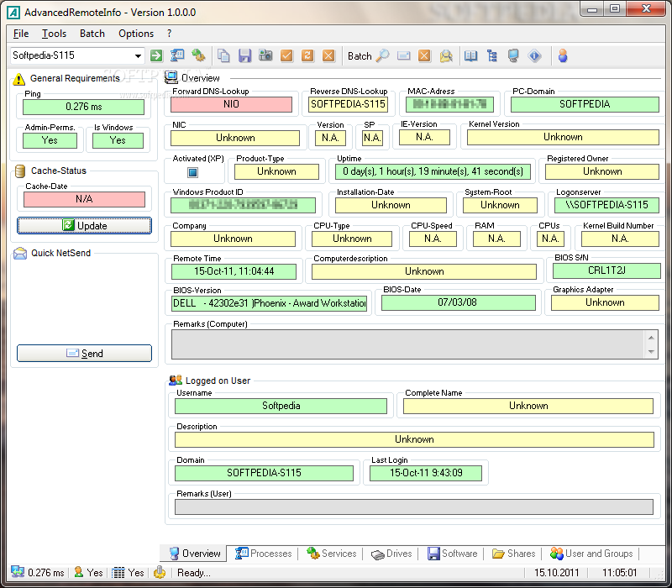Click the Cache-Status database icon
This screenshot has width=672, height=588.
[x=19, y=171]
